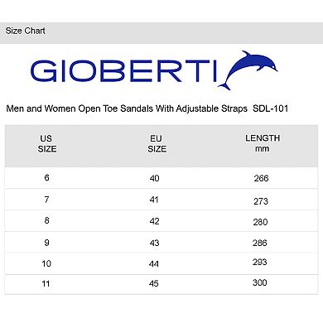This screenshot has width=323, height=323.
Task: Click the EU SIZE column header
Action: (157, 143)
